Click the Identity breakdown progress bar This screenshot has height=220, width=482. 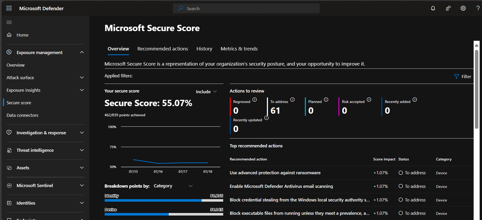point(164,200)
